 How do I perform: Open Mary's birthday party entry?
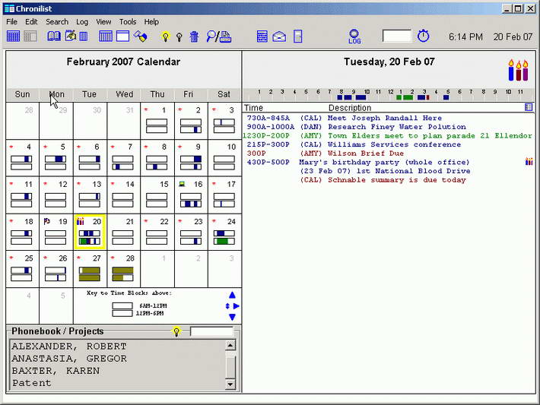pos(384,162)
